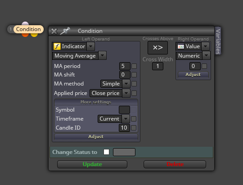Collapse the More settings section

96,102
